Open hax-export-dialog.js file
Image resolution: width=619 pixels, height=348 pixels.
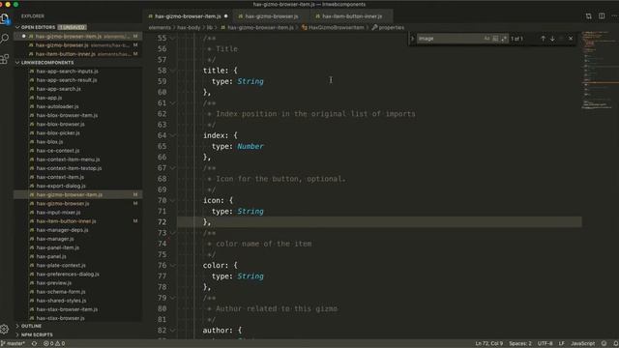(x=61, y=186)
